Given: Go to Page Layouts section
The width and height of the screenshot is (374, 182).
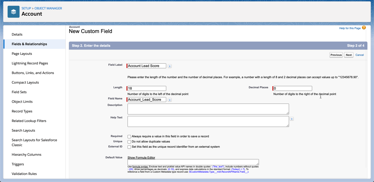Looking at the screenshot, I should (x=22, y=54).
